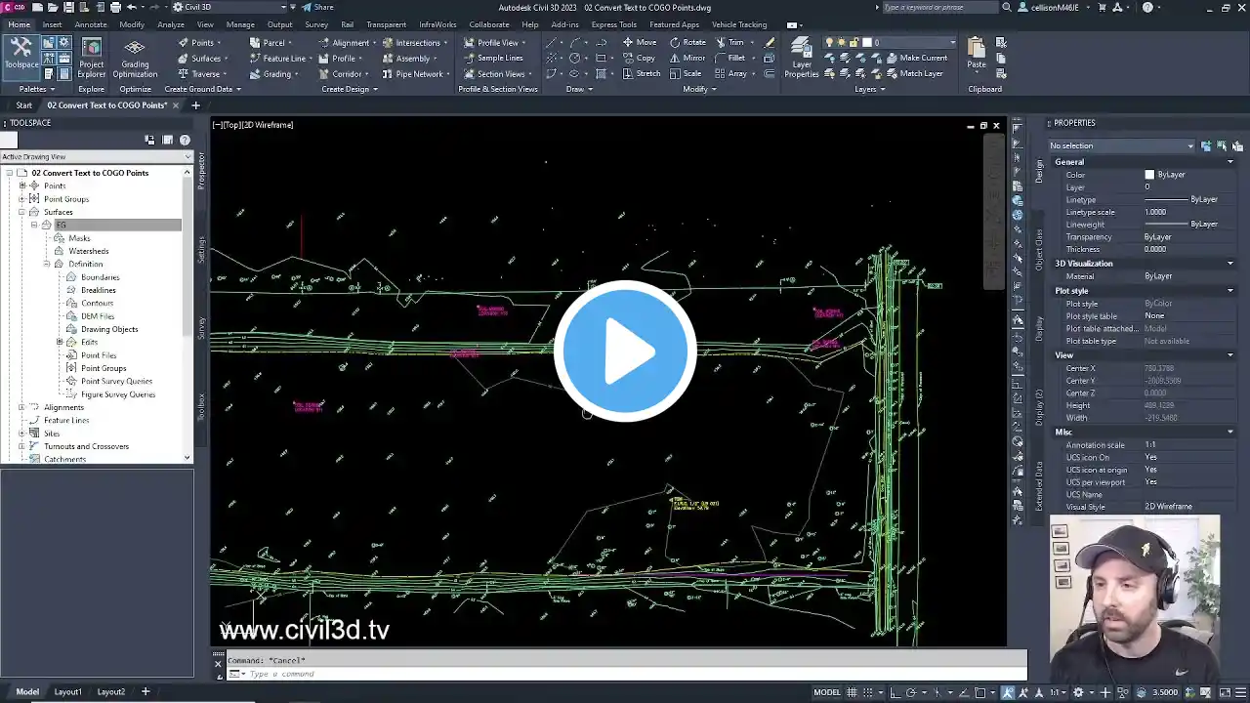1250x703 pixels.
Task: Launch Project Explorer from the ribbon
Action: (x=91, y=58)
